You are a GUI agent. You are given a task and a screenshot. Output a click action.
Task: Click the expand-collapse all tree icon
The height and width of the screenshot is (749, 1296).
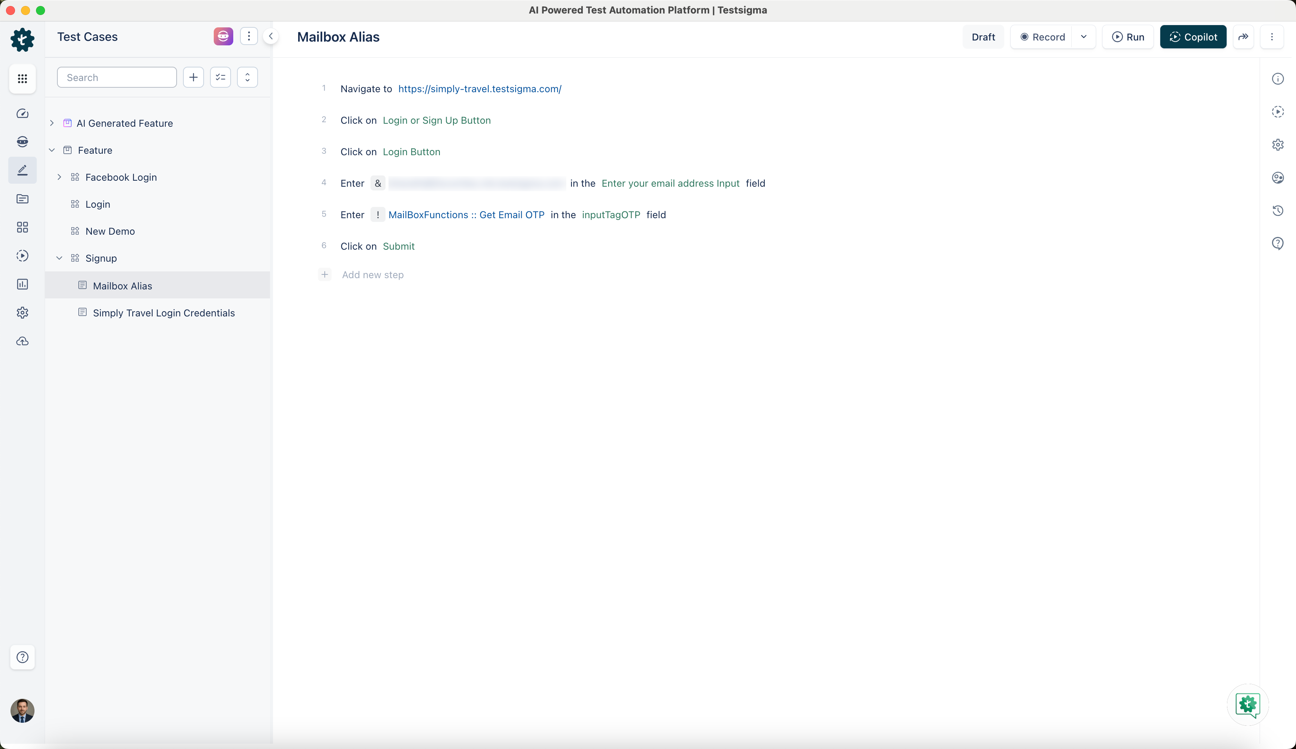[x=247, y=78]
